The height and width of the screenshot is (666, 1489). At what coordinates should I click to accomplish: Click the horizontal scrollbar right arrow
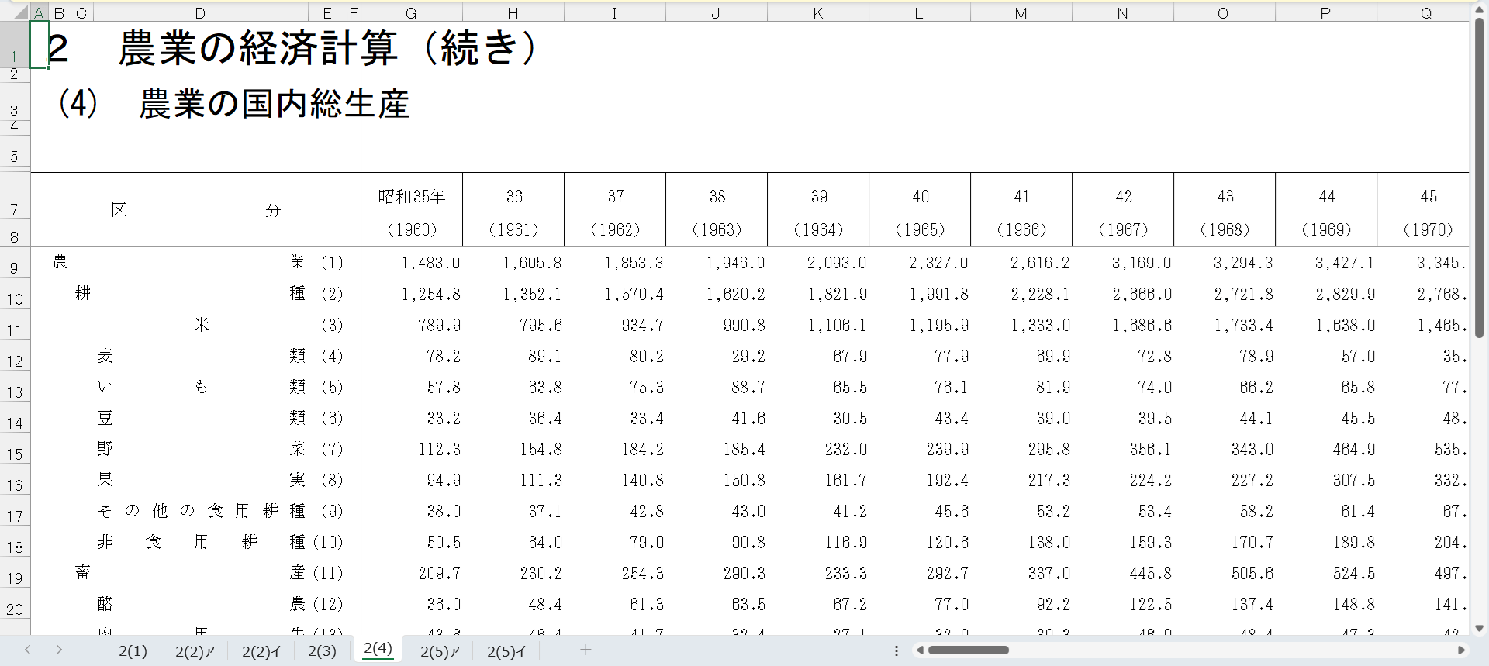tap(1461, 650)
